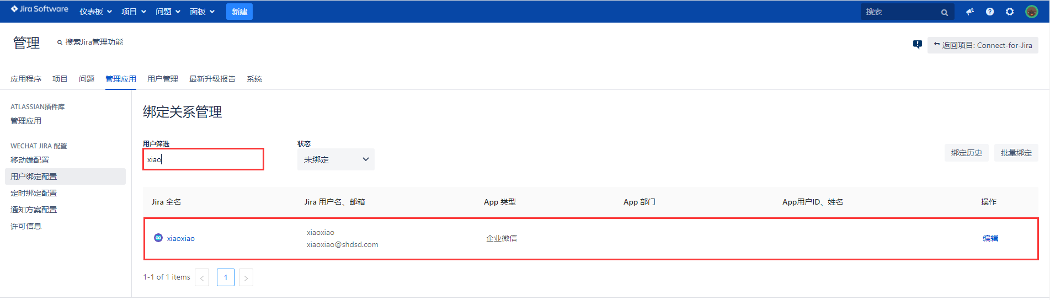This screenshot has width=1050, height=300.
Task: Open the help question mark icon
Action: [990, 12]
